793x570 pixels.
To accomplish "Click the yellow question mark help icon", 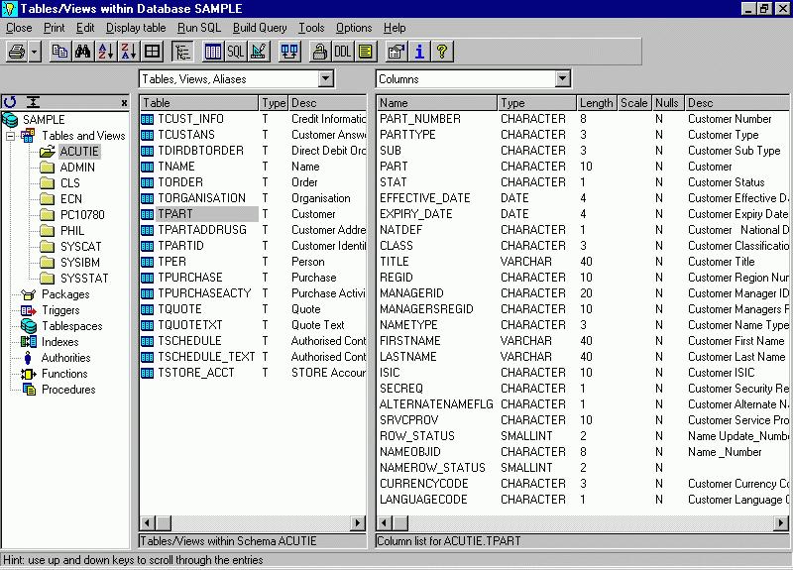I will point(442,52).
